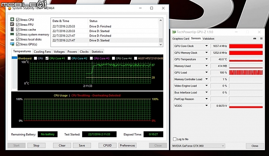Toggle the Stress GPU(s) checkbox
Viewport: 269px width, 156px height.
click(18, 44)
